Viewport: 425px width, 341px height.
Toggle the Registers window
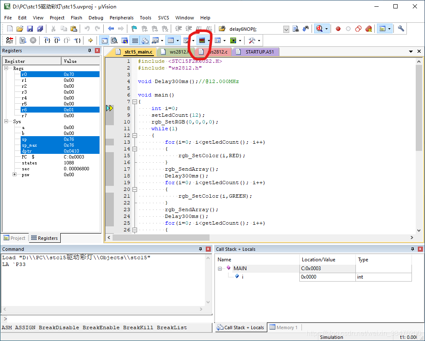(135, 40)
